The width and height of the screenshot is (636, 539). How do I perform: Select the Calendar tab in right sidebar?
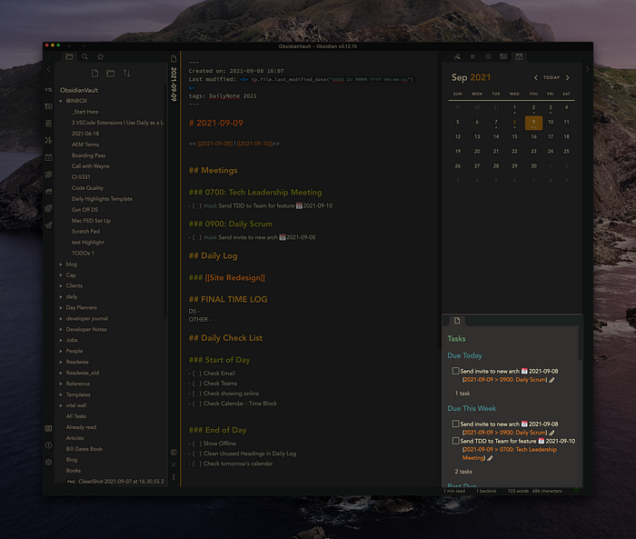(519, 57)
